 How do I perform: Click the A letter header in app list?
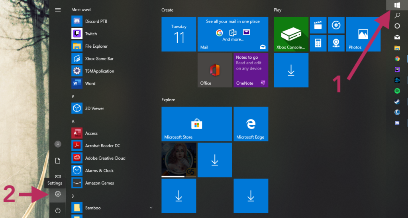tap(73, 122)
